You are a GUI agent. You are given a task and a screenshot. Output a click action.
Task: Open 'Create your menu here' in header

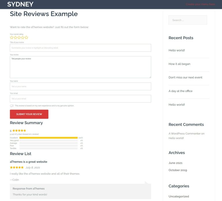point(200,4)
